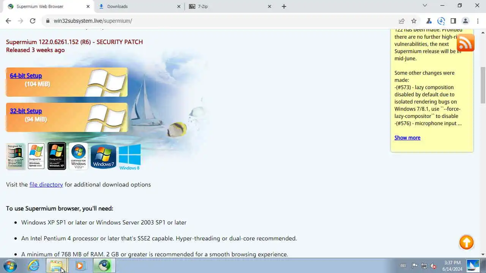Click the orange scroll-to-top arrow button
This screenshot has height=273, width=486.
coord(466,242)
